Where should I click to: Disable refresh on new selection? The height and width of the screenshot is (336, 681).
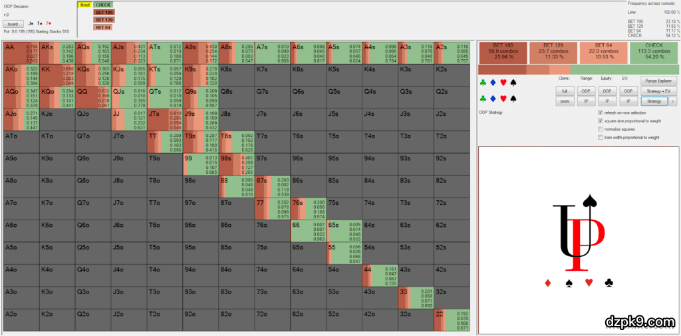click(601, 113)
